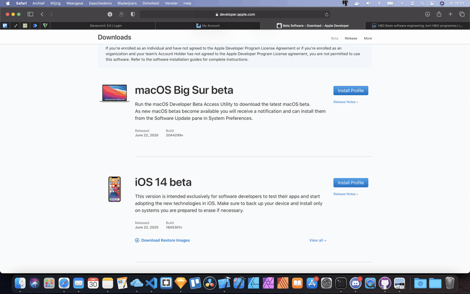Install Profile for macOS Big Sur beta
Screen dimensions: 470x294
[x=351, y=91]
